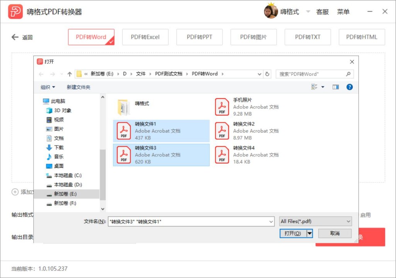
Task: Click PDF测试文档 in the address path
Action: (169, 74)
